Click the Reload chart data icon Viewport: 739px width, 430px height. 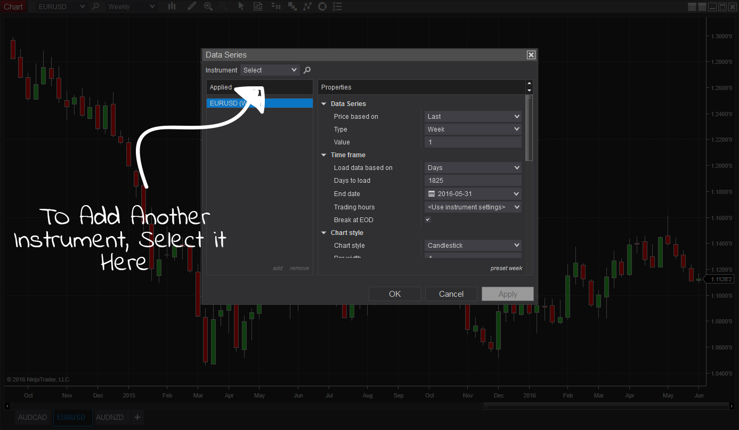[322, 6]
